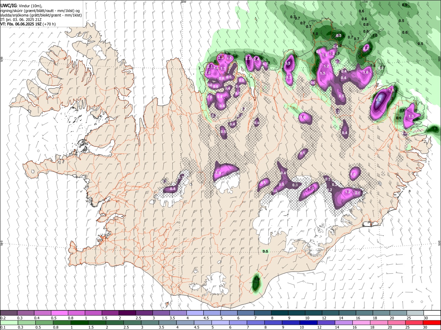Viewport: 441px width, 330px height.
Task: Click the 8 mm dark teal upper-scale swatch
Action: point(280,313)
